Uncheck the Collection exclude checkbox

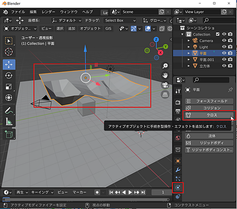pos(218,34)
